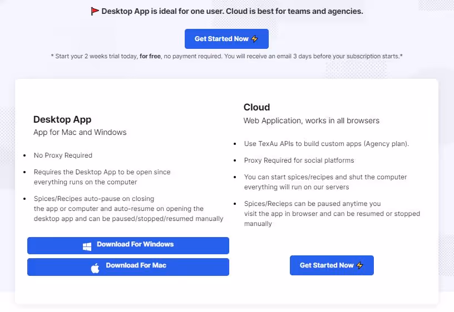Click the Apple logo icon

[95, 268]
